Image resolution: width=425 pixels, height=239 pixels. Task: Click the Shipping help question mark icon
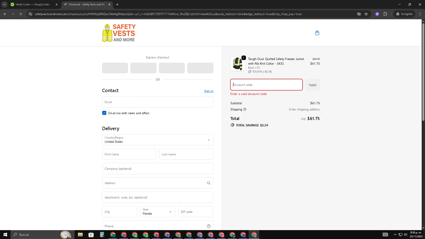tap(245, 109)
